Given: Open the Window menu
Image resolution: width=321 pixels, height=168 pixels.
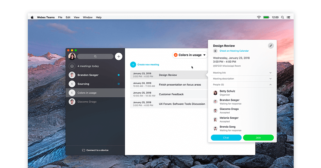Looking at the screenshot, I should pos(88,17).
